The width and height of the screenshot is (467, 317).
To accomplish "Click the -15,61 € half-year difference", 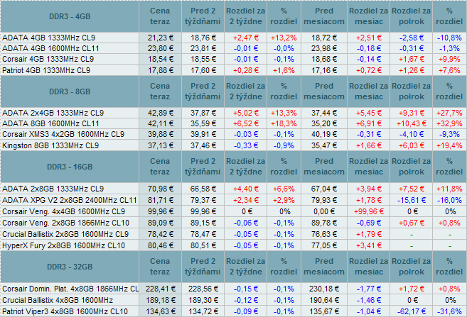I will click(412, 200).
